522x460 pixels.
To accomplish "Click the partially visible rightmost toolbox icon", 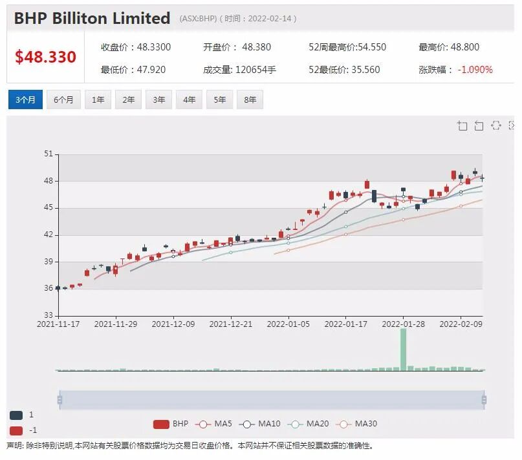I will click(x=512, y=125).
